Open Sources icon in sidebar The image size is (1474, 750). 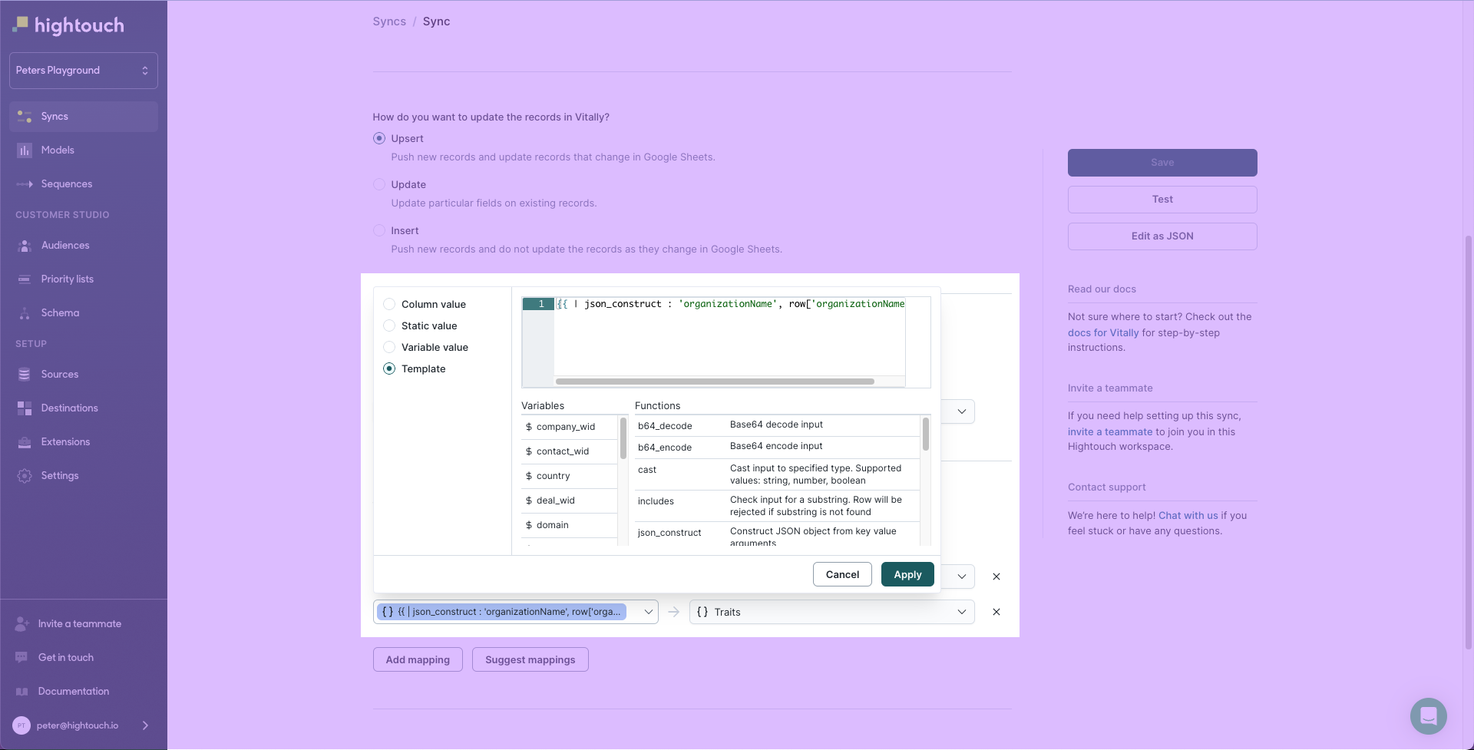25,375
